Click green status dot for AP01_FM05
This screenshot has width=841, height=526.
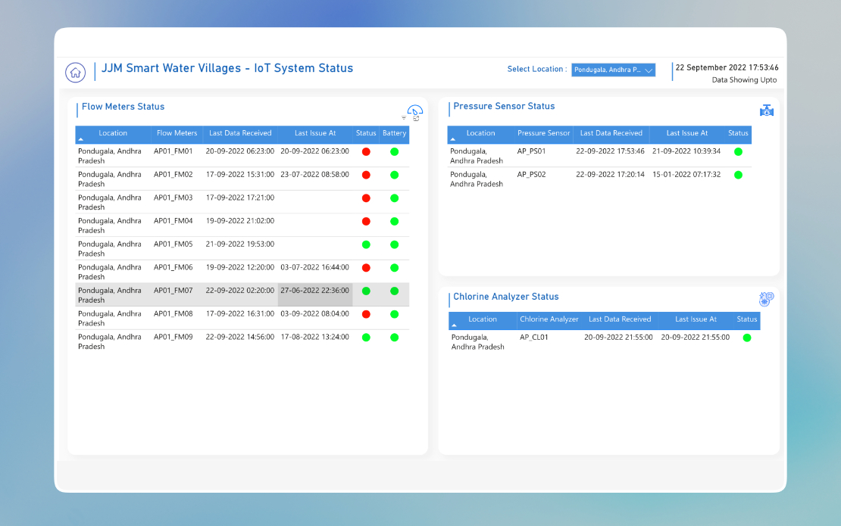click(367, 244)
